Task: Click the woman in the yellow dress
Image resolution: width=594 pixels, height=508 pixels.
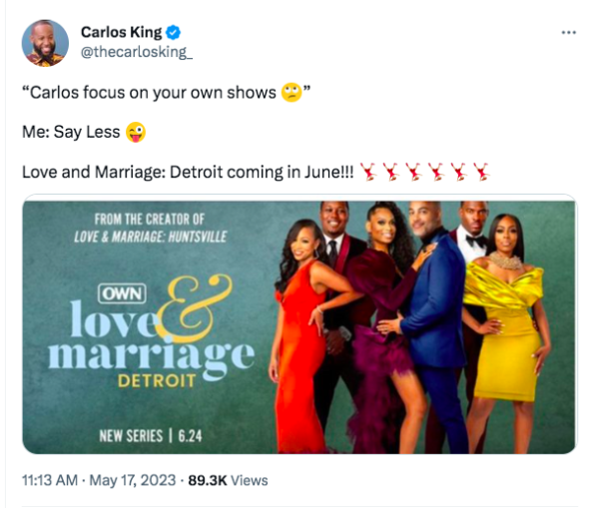Action: click(x=504, y=306)
